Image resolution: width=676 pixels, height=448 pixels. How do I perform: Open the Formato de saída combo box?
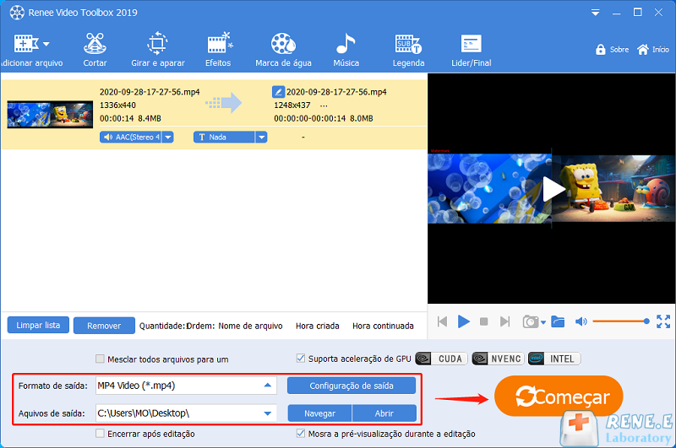click(x=186, y=386)
